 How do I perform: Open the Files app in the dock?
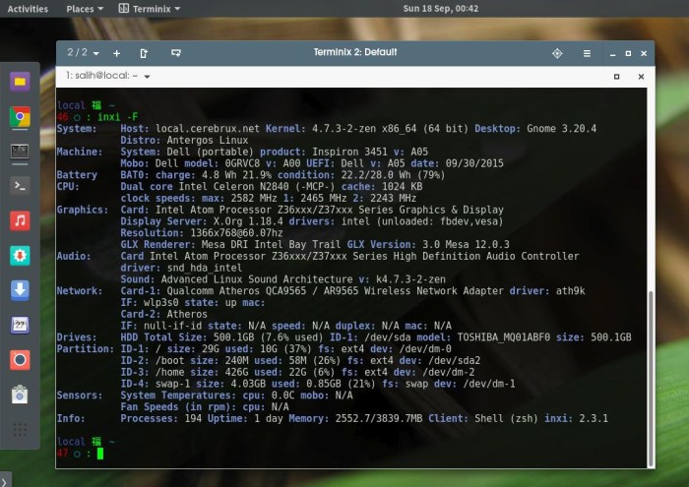pos(20,82)
